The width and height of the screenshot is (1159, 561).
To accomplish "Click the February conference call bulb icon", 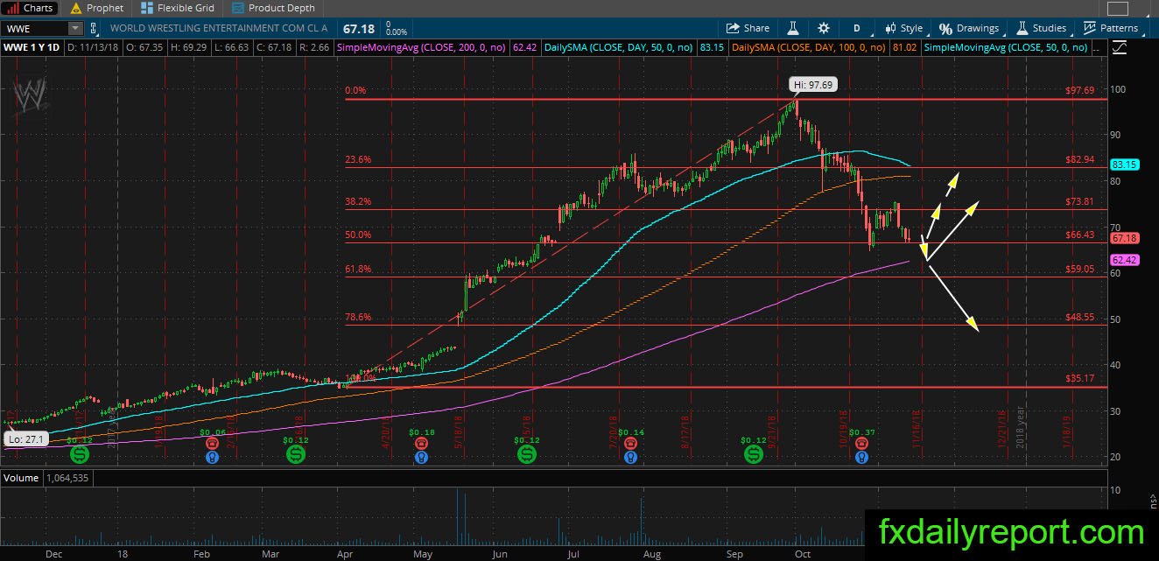I will pos(211,457).
